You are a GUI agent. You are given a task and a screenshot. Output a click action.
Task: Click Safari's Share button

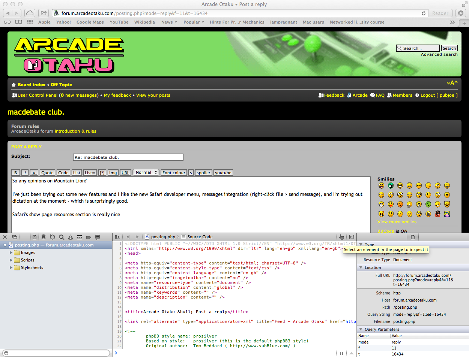[x=44, y=13]
